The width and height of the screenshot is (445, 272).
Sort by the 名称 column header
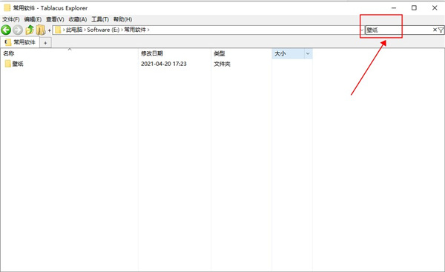click(x=69, y=53)
